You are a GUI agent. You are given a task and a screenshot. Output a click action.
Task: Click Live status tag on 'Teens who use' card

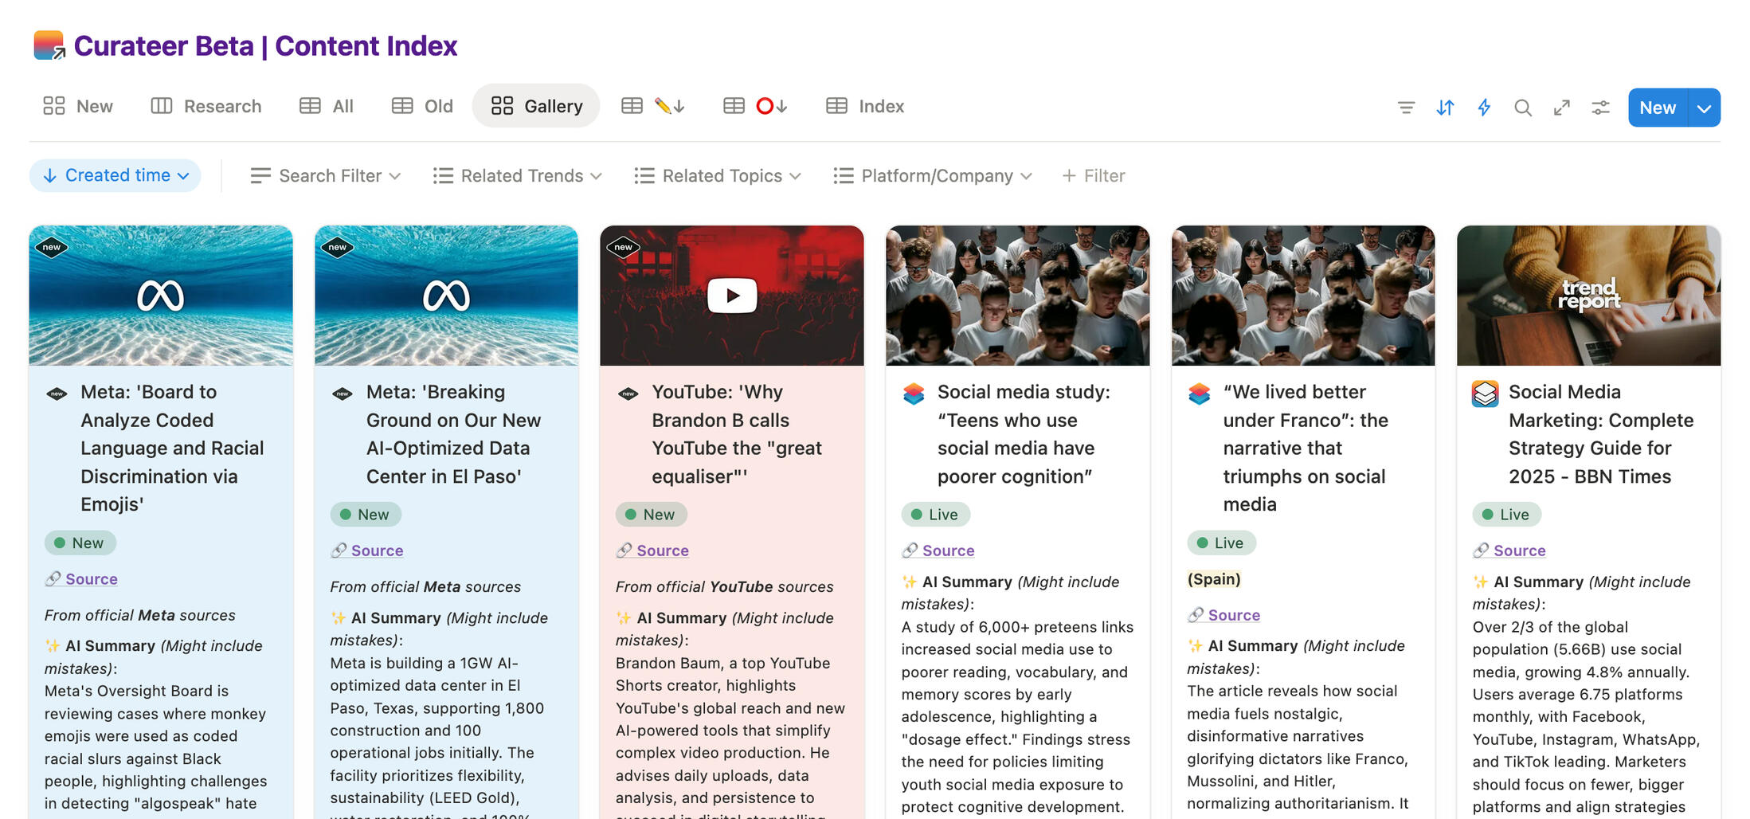[936, 515]
